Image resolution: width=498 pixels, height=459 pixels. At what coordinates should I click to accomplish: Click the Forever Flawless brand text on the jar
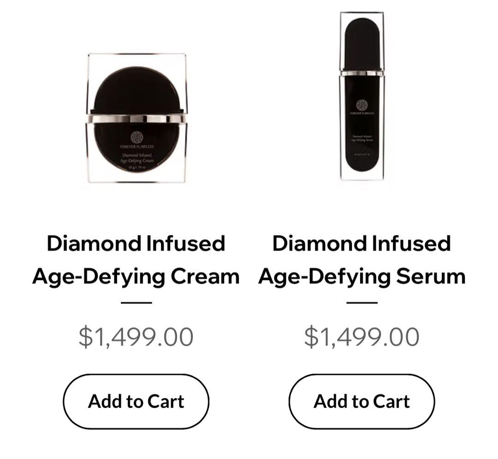(x=136, y=146)
